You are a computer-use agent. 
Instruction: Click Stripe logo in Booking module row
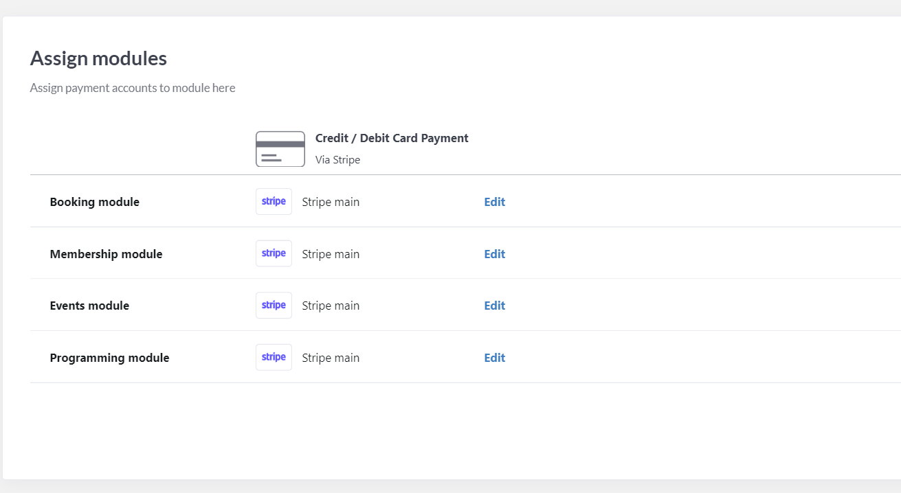274,202
